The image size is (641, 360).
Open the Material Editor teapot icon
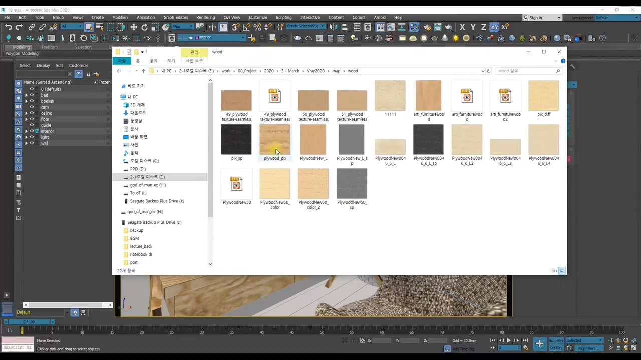(427, 27)
